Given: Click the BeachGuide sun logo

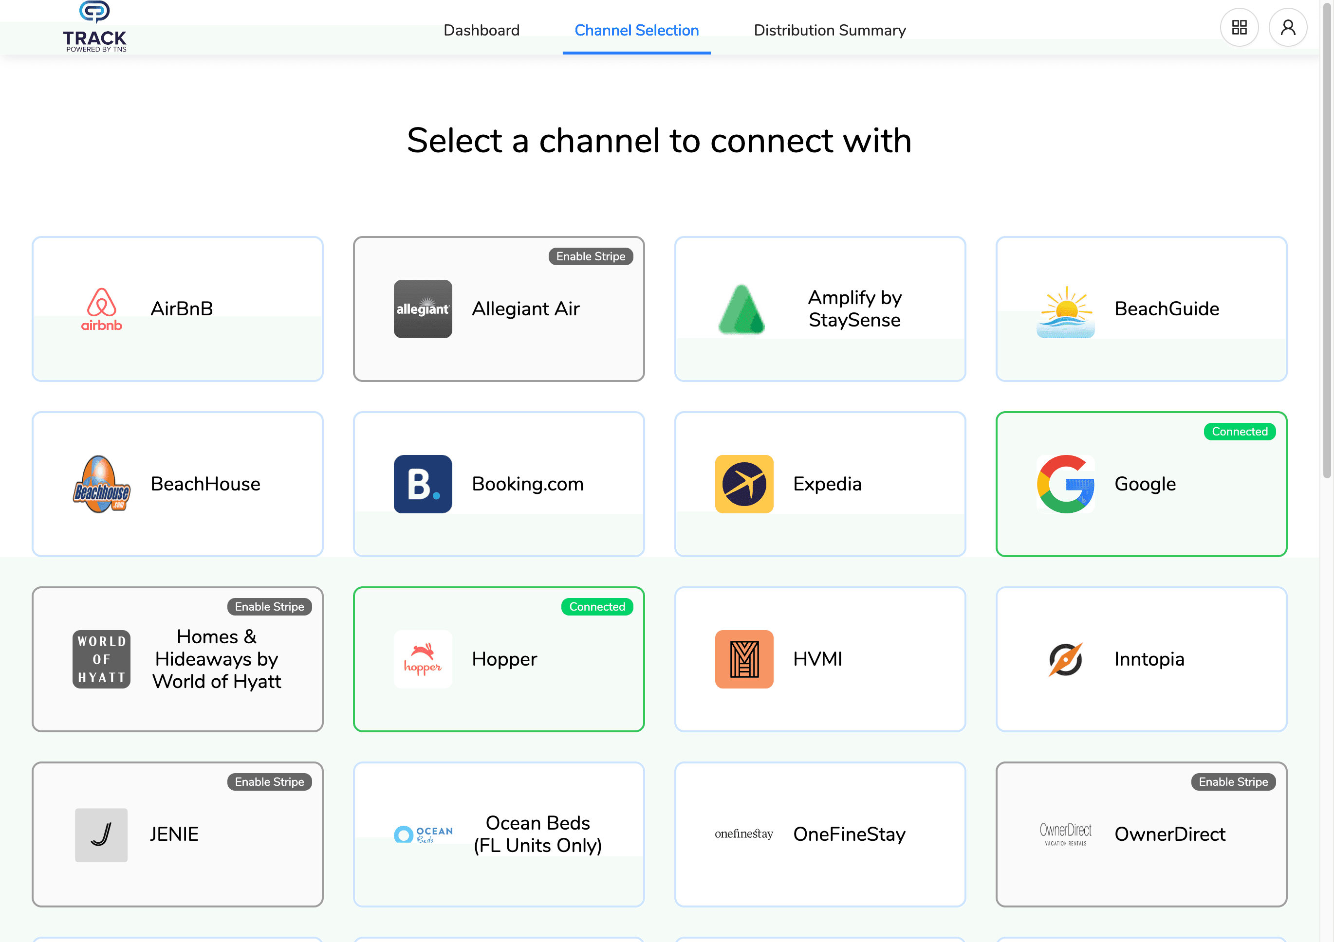Looking at the screenshot, I should click(x=1066, y=311).
